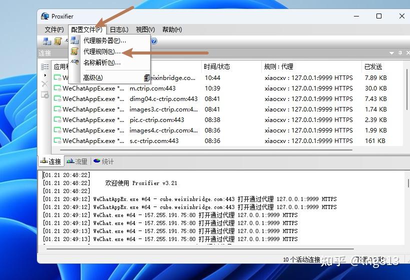Click the 161 KB sent value
The width and height of the screenshot is (410, 280).
[x=375, y=140]
